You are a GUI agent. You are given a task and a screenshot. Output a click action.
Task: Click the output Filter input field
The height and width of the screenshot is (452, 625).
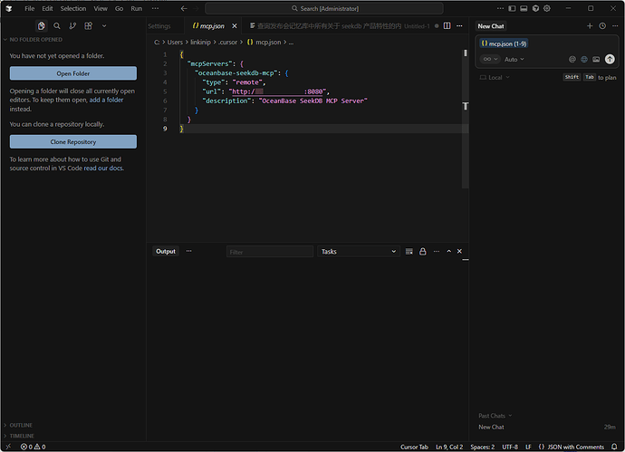(269, 251)
